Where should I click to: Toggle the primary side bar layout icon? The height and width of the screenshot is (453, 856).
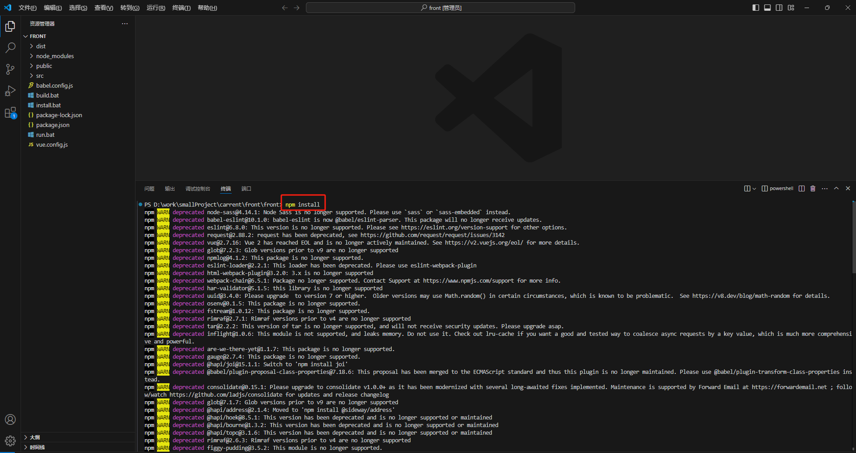click(x=756, y=8)
